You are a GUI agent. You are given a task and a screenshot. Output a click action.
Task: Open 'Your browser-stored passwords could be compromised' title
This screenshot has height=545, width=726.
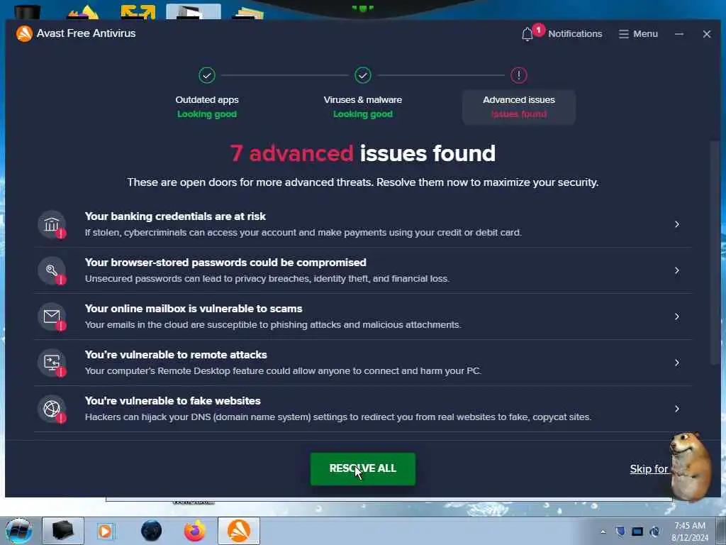click(225, 263)
